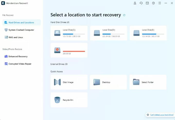Choose Select Folder icon
The height and width of the screenshot is (120, 175).
(x=136, y=82)
